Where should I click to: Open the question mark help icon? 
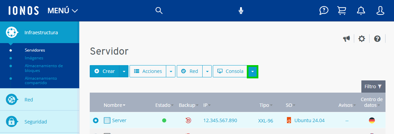coord(377,39)
